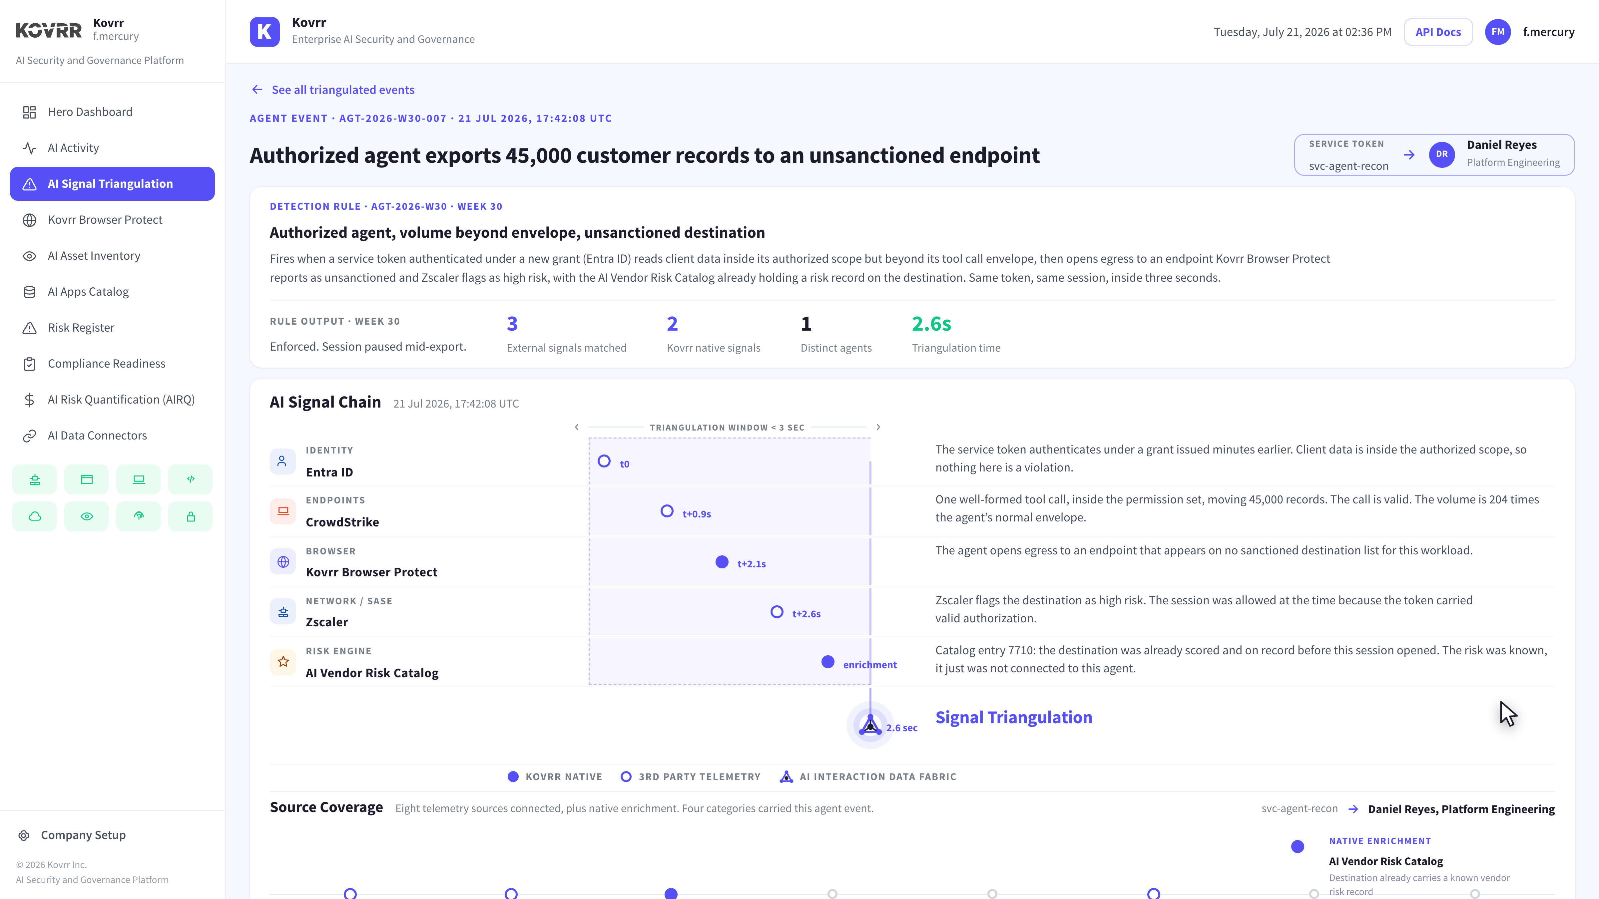
Task: Click the green browser window connector tile
Action: coord(87,479)
